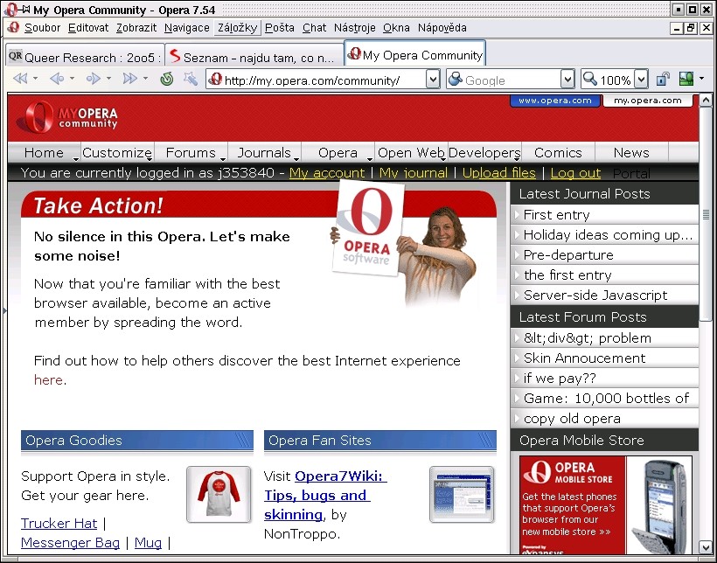Click the Wand auto-fill icon
The width and height of the screenshot is (717, 563).
coord(191,80)
